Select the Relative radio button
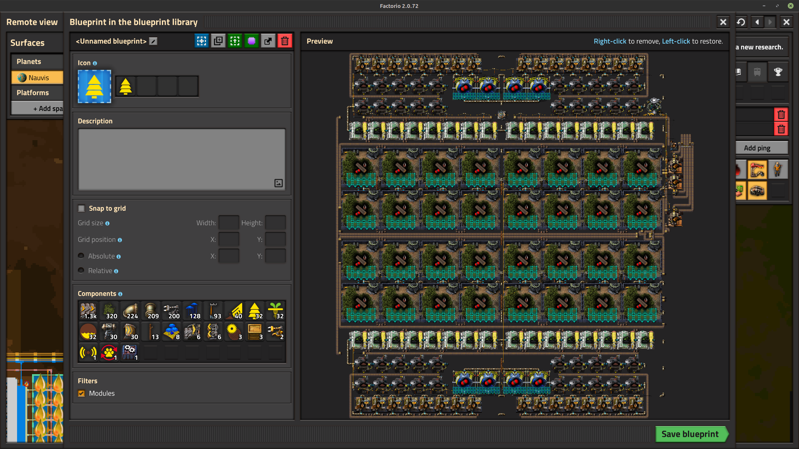 [81, 270]
